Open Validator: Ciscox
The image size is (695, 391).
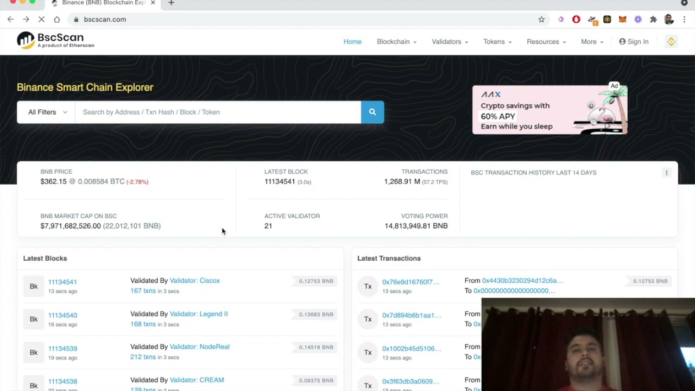point(194,281)
